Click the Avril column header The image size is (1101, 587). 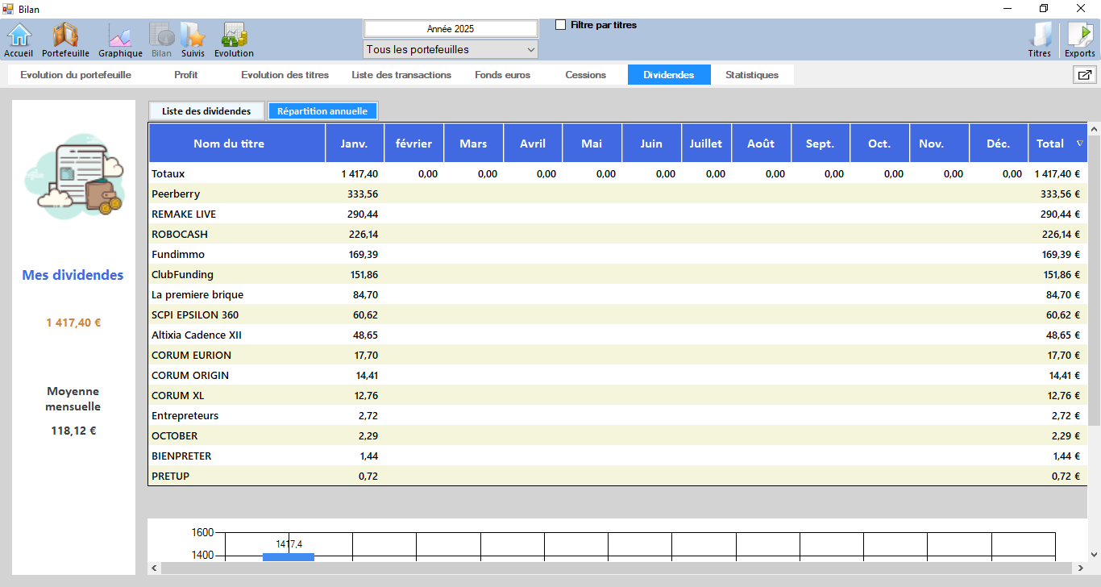click(x=533, y=144)
